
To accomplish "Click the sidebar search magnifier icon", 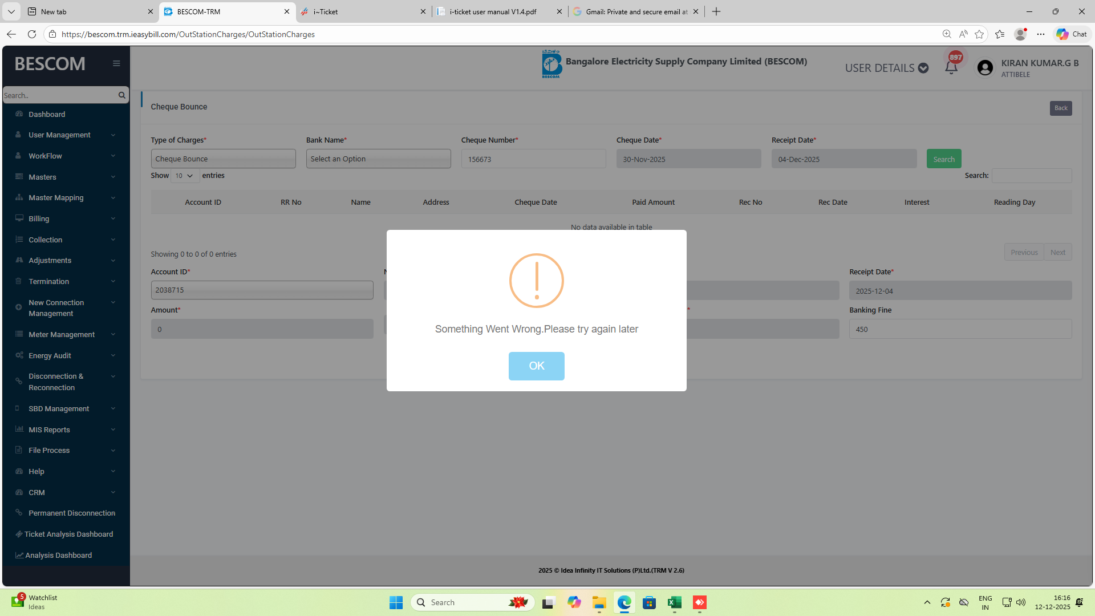I will (x=121, y=95).
